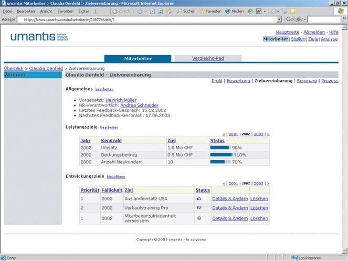This screenshot has width=348, height=261.
Task: Click the Umsatz 90% progress bar
Action: coord(220,148)
